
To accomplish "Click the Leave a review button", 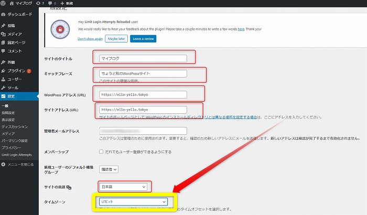I will coord(143,39).
